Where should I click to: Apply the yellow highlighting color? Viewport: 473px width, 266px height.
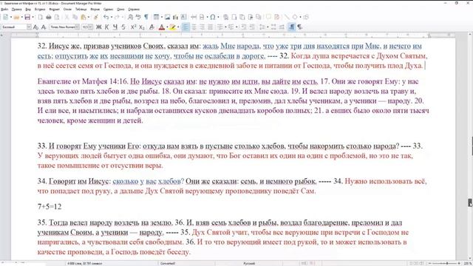pyautogui.click(x=172, y=27)
